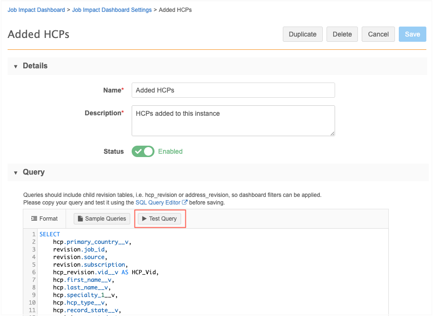433x316 pixels.
Task: Click the Format indent icon
Action: click(x=34, y=219)
